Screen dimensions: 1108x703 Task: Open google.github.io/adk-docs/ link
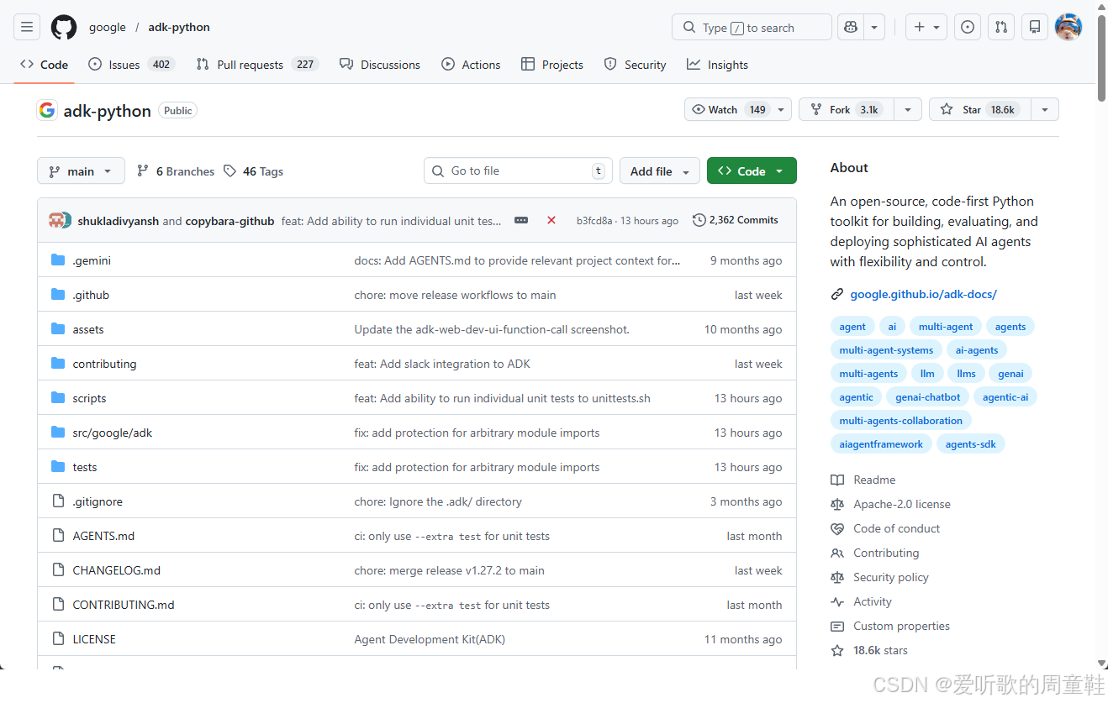tap(923, 294)
